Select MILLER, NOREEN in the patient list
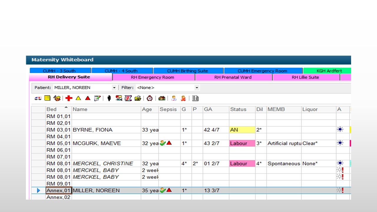The height and width of the screenshot is (212, 377). 96,191
